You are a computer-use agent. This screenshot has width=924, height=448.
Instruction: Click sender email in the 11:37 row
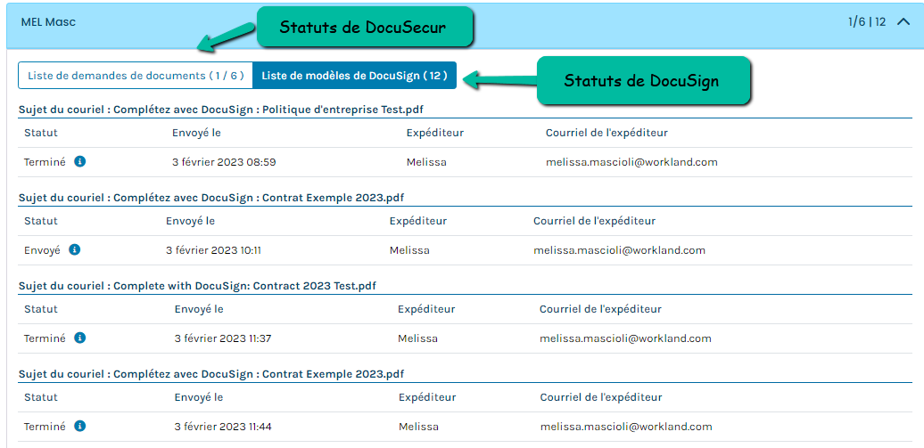pos(625,339)
